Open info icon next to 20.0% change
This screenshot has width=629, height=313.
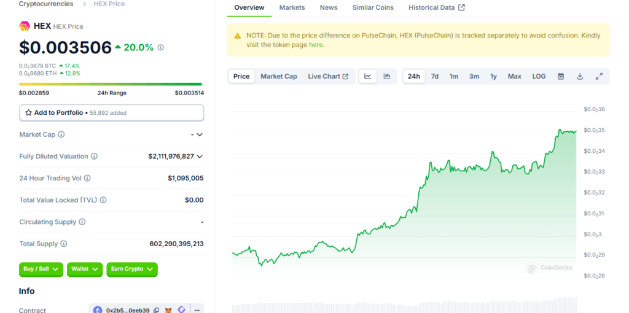coord(161,48)
